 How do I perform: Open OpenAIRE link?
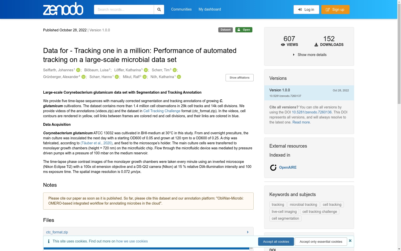288,167
